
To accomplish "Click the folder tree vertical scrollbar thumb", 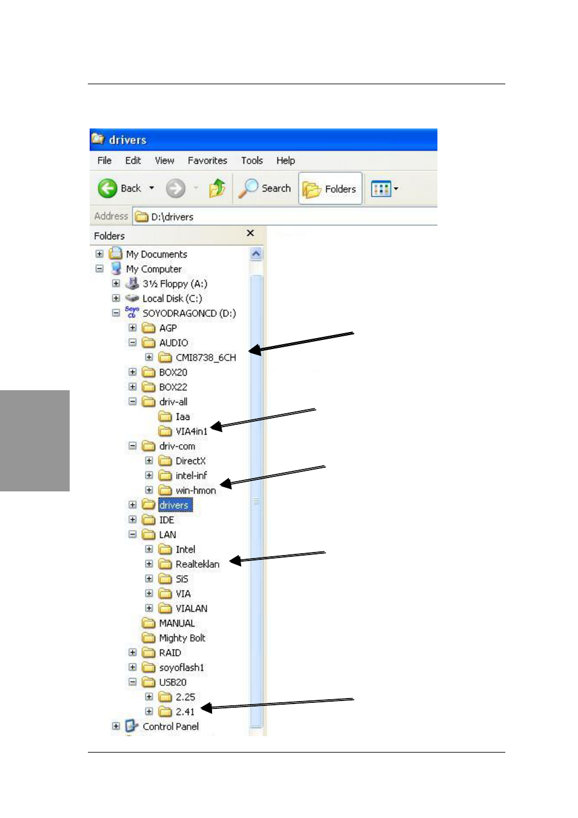I will click(256, 500).
